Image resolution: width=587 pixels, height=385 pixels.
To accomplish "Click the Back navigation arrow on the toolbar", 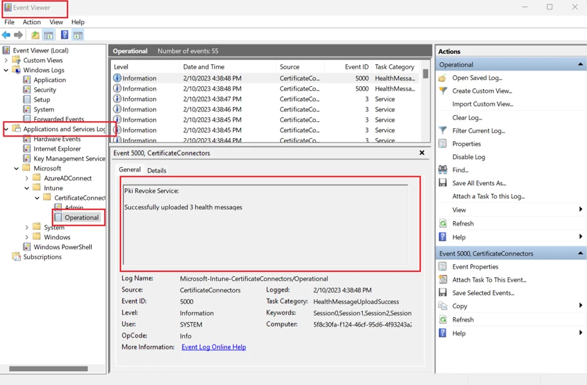I will [6, 35].
